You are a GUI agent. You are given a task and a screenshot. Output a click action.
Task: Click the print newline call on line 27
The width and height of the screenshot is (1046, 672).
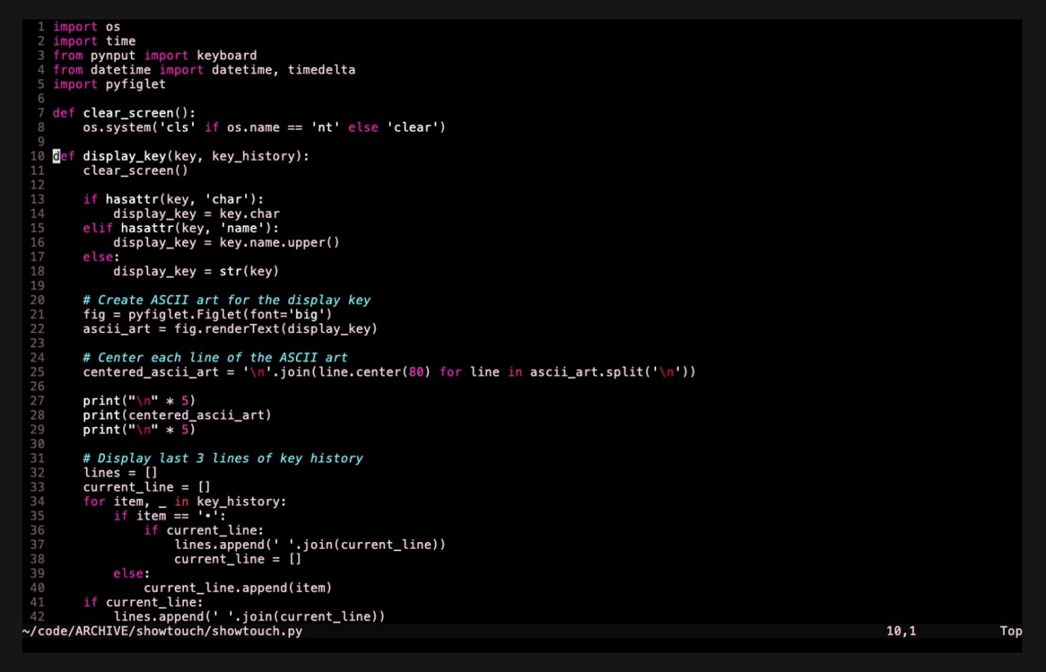139,401
